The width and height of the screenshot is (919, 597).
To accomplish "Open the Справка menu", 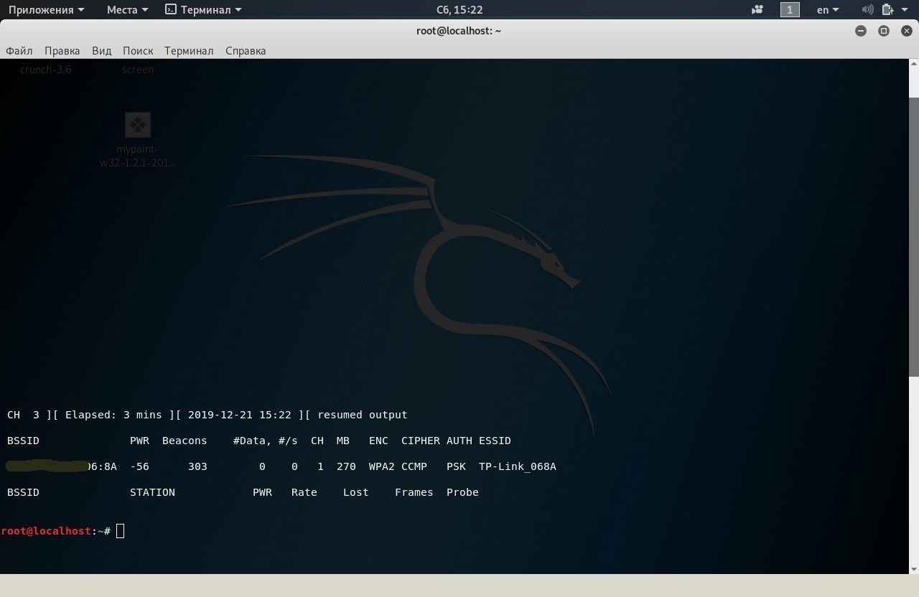I will point(246,51).
